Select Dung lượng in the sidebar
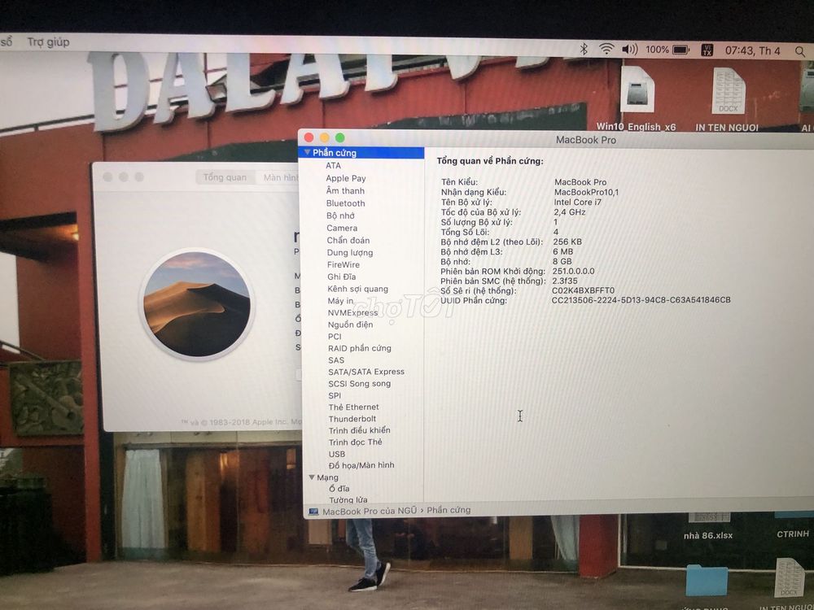Viewport: 814px width, 610px height. (x=350, y=253)
